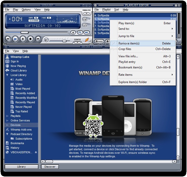Click the Recently Added icon
The height and width of the screenshot is (177, 187).
[x=12, y=93]
